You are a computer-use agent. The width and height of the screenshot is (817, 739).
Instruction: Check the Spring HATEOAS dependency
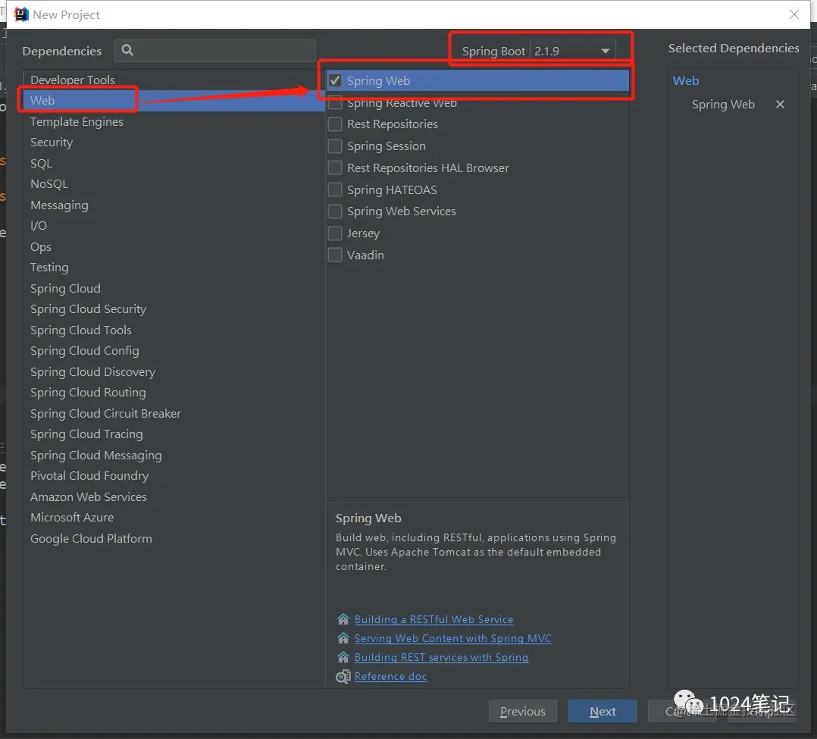click(335, 189)
